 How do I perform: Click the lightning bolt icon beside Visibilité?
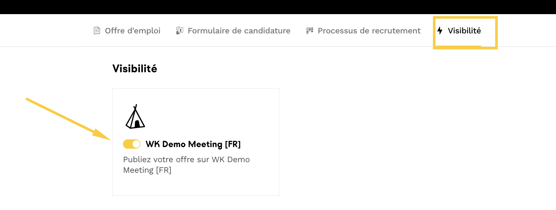440,31
